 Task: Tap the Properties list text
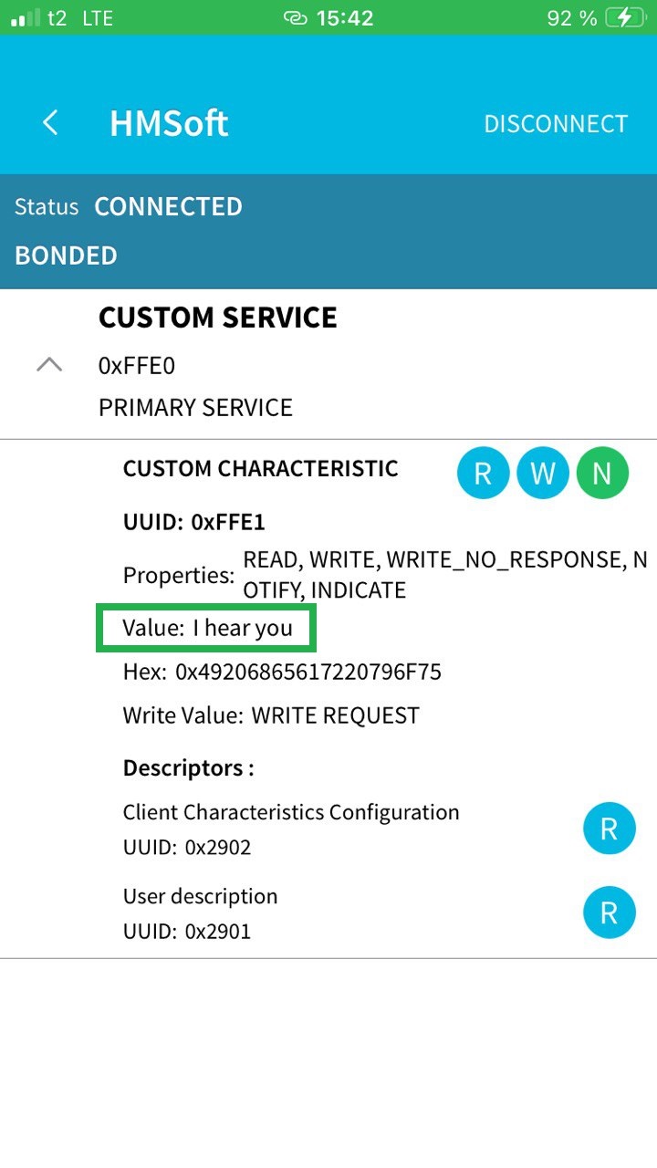445,575
